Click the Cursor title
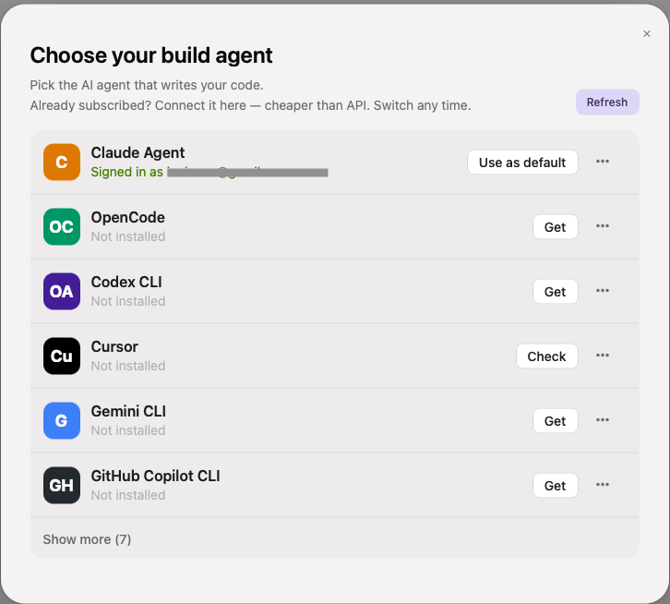The height and width of the screenshot is (604, 670). 114,346
